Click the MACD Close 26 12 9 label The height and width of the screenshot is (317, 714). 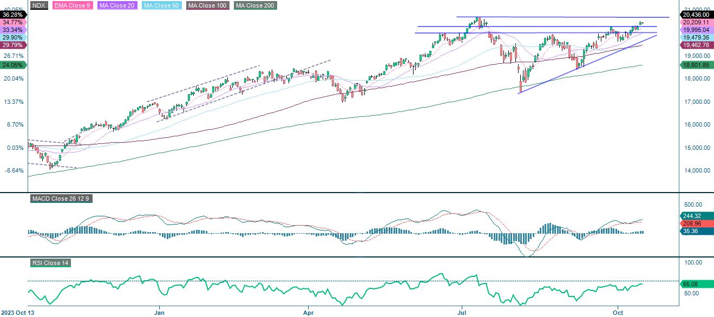pyautogui.click(x=61, y=199)
